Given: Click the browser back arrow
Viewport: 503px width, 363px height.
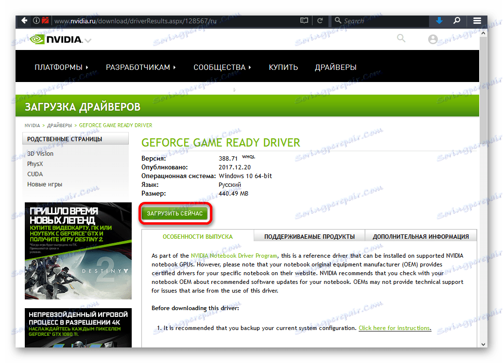Looking at the screenshot, I should pos(24,21).
